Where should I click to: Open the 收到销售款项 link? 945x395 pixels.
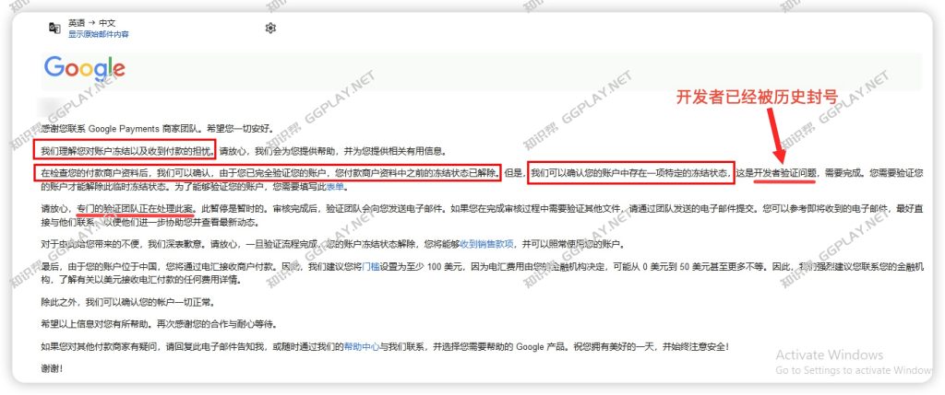[x=487, y=244]
